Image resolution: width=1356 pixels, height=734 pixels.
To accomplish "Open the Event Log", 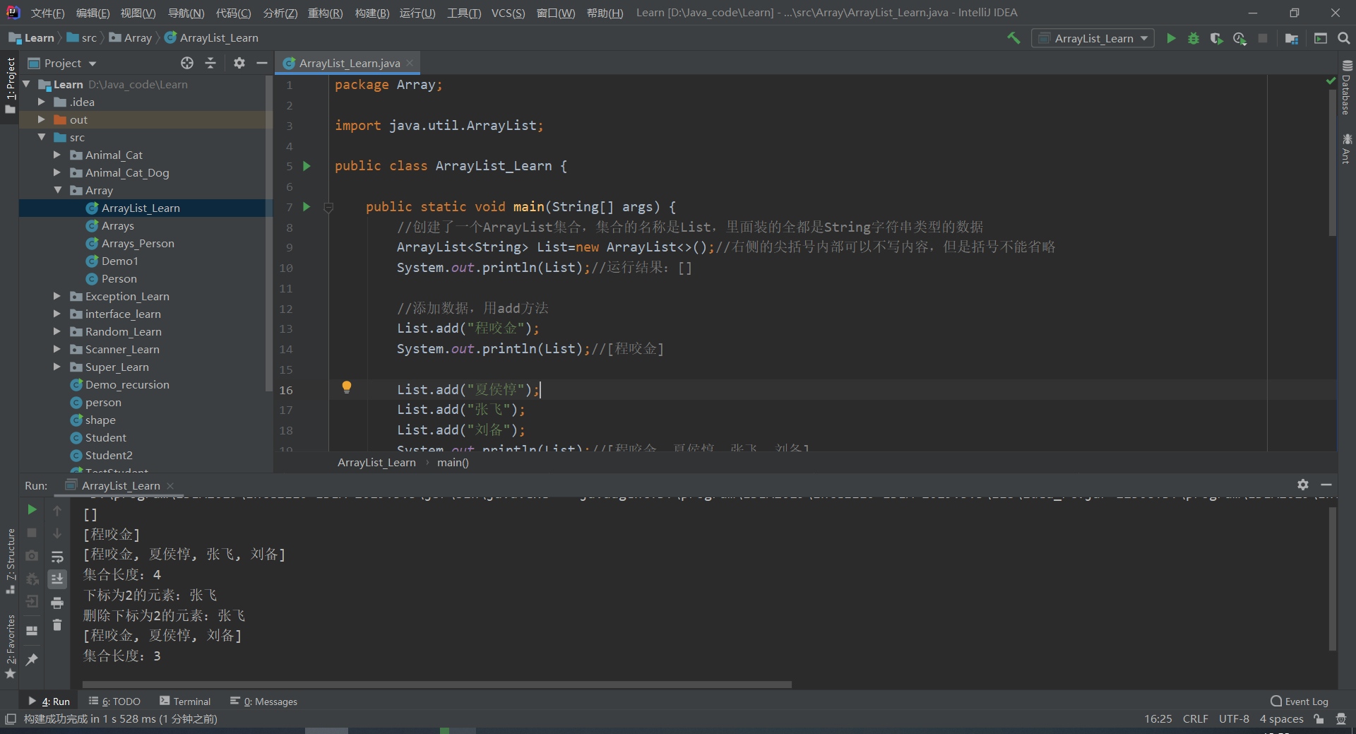I will [x=1299, y=701].
